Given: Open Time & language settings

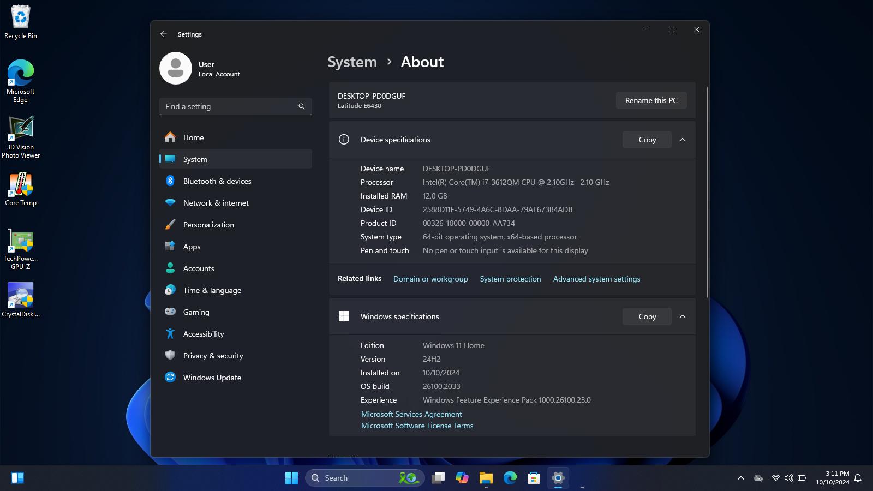Looking at the screenshot, I should (236, 290).
